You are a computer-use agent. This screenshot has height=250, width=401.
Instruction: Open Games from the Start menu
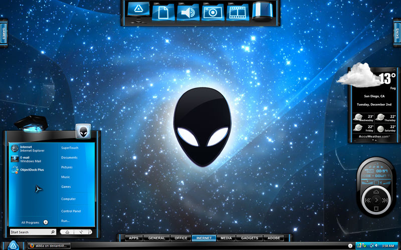[x=66, y=186]
